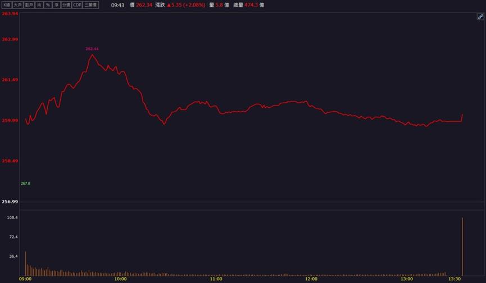Screen dimensions: 486x283
Task: Click the 36.4 volume axis label
Action: pyautogui.click(x=13, y=257)
